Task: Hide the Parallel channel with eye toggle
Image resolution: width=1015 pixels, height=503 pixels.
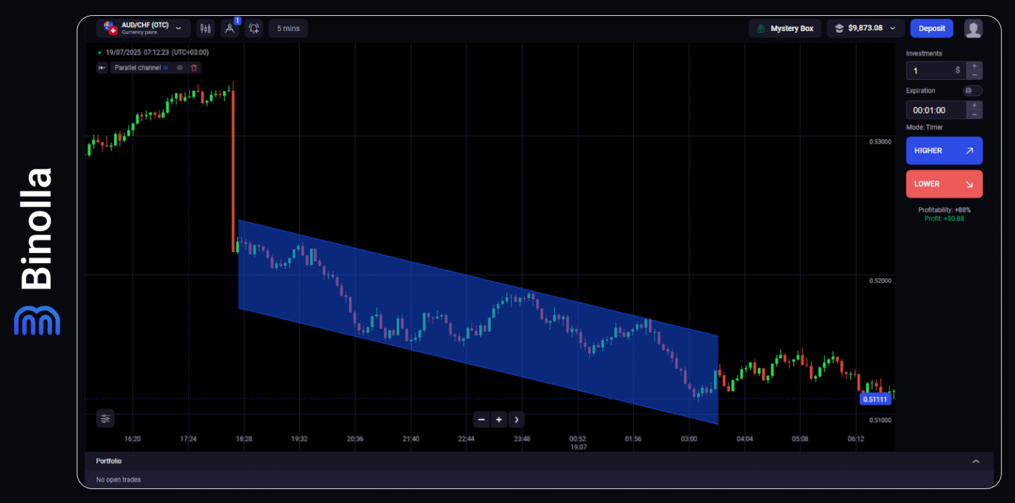Action: pyautogui.click(x=180, y=67)
